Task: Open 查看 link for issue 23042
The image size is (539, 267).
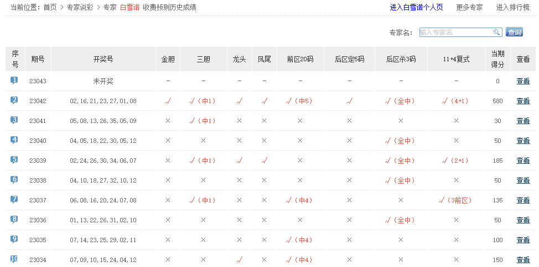Action: [523, 101]
